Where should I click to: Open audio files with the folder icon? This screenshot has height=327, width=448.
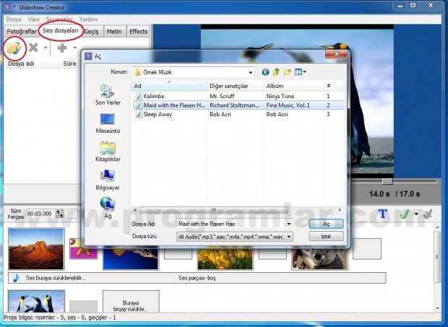point(14,48)
